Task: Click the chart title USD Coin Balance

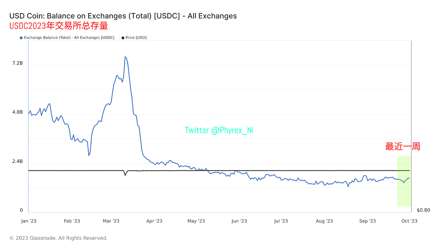Action: click(123, 16)
